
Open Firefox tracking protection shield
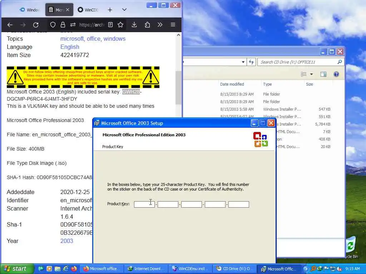[x=53, y=25]
